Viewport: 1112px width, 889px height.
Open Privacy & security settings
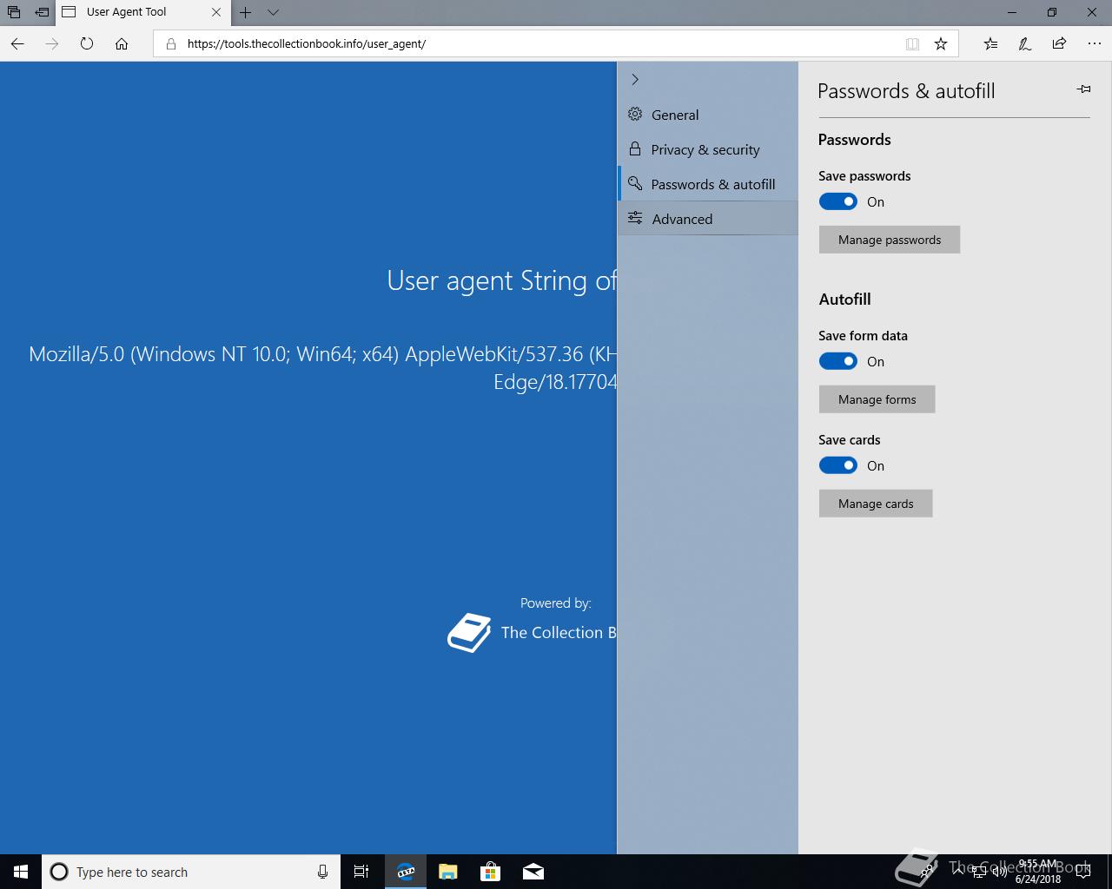pyautogui.click(x=708, y=149)
